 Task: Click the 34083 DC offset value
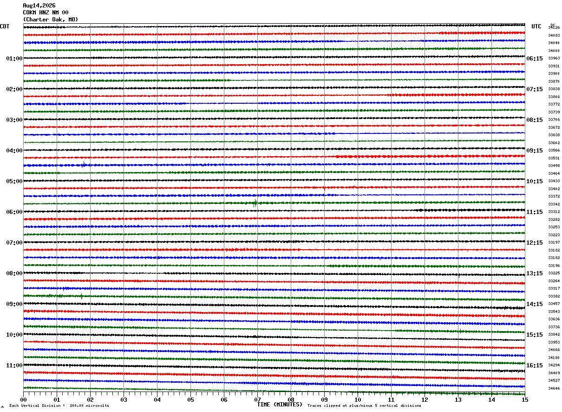click(x=554, y=35)
